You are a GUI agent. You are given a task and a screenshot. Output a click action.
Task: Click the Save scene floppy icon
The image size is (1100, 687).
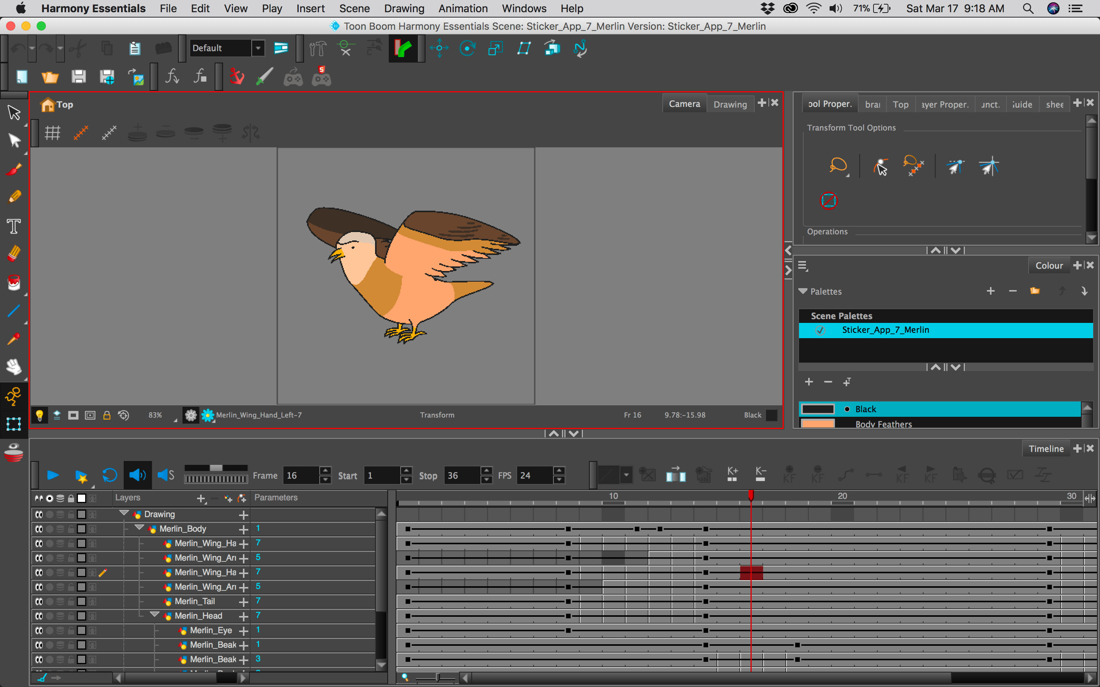click(x=79, y=77)
